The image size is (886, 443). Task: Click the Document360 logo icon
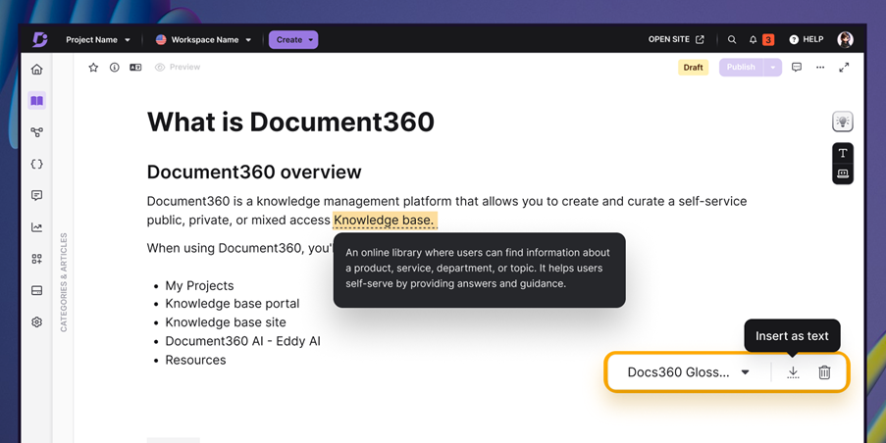coord(39,39)
